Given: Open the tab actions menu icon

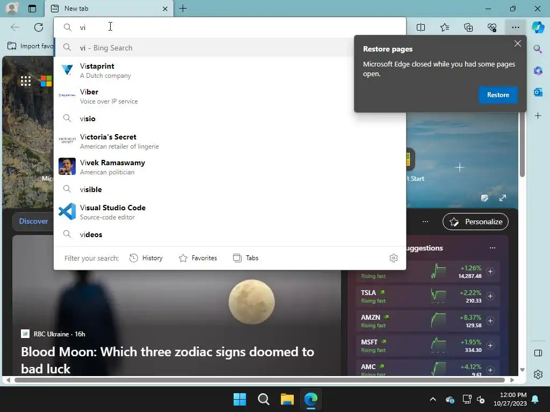Looking at the screenshot, I should pyautogui.click(x=32, y=9).
